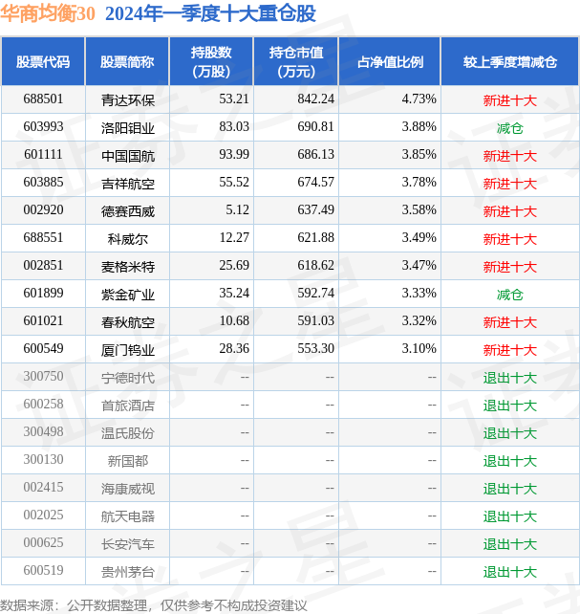Screen dimensions: 580x614
Task: Click the 持仓市值(万元) column header
Action: (296, 61)
